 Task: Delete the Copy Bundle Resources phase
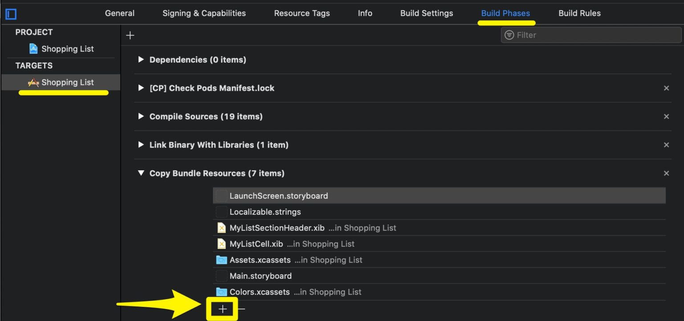(666, 173)
